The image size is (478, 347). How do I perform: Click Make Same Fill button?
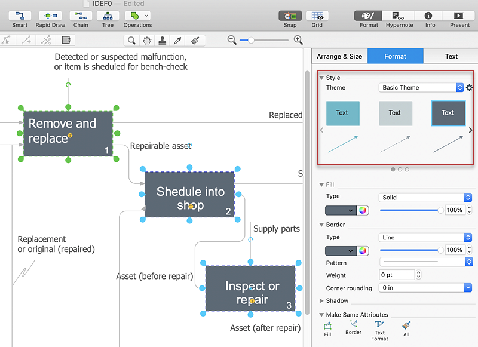click(x=327, y=329)
